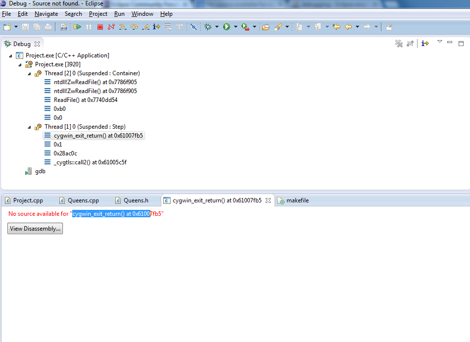Open the Project menu
This screenshot has width=470, height=342.
point(98,14)
